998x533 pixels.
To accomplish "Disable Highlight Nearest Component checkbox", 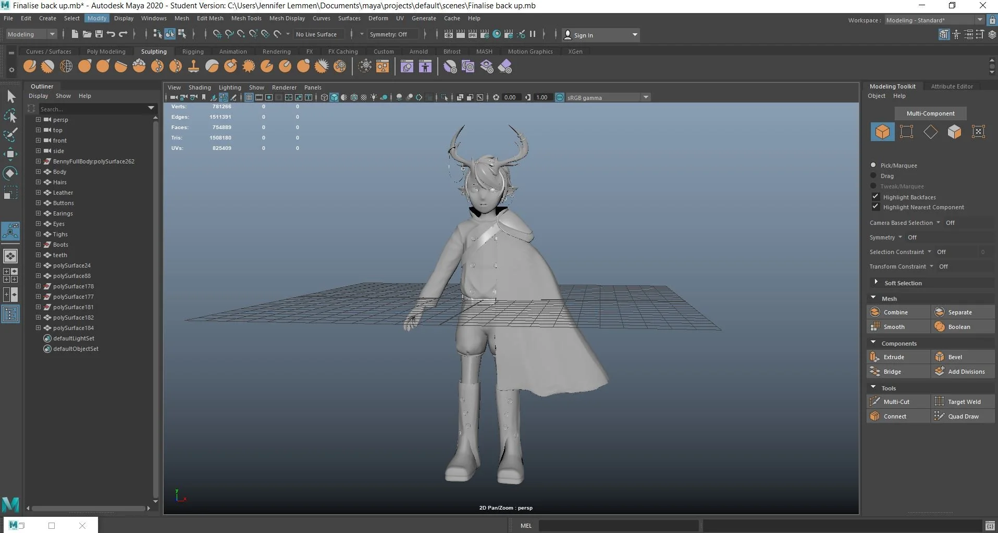I will click(x=876, y=207).
